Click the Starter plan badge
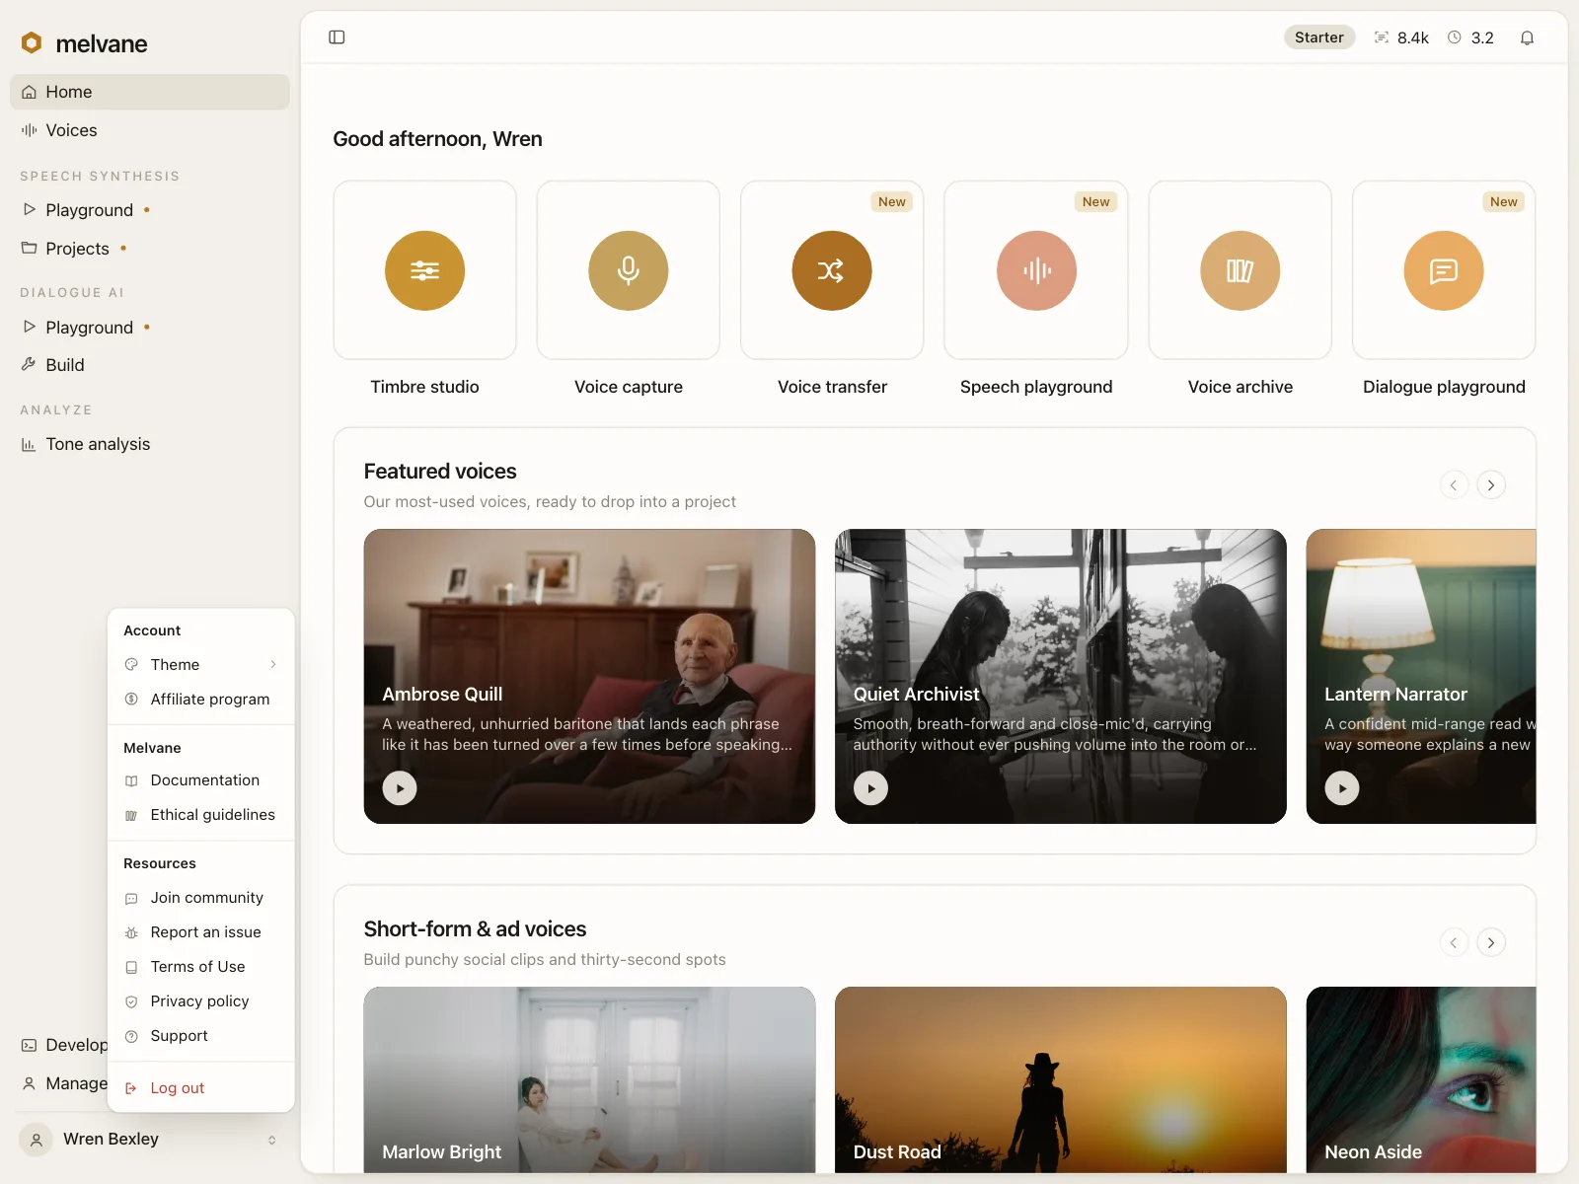 (1319, 37)
